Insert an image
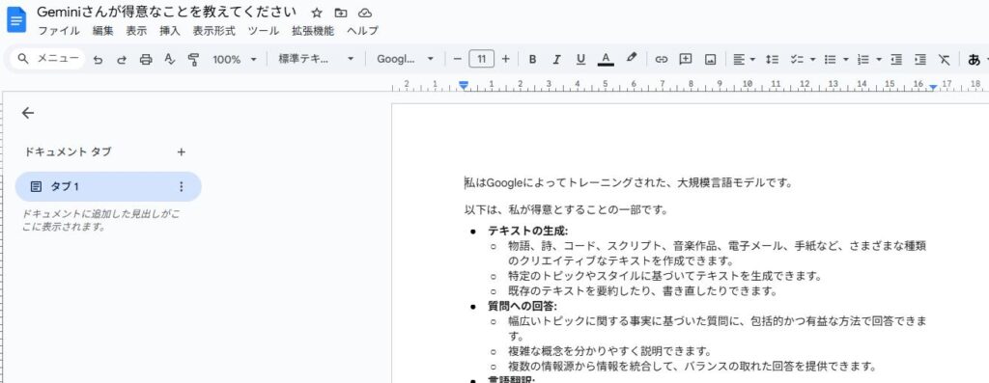The width and height of the screenshot is (989, 383). click(x=710, y=59)
